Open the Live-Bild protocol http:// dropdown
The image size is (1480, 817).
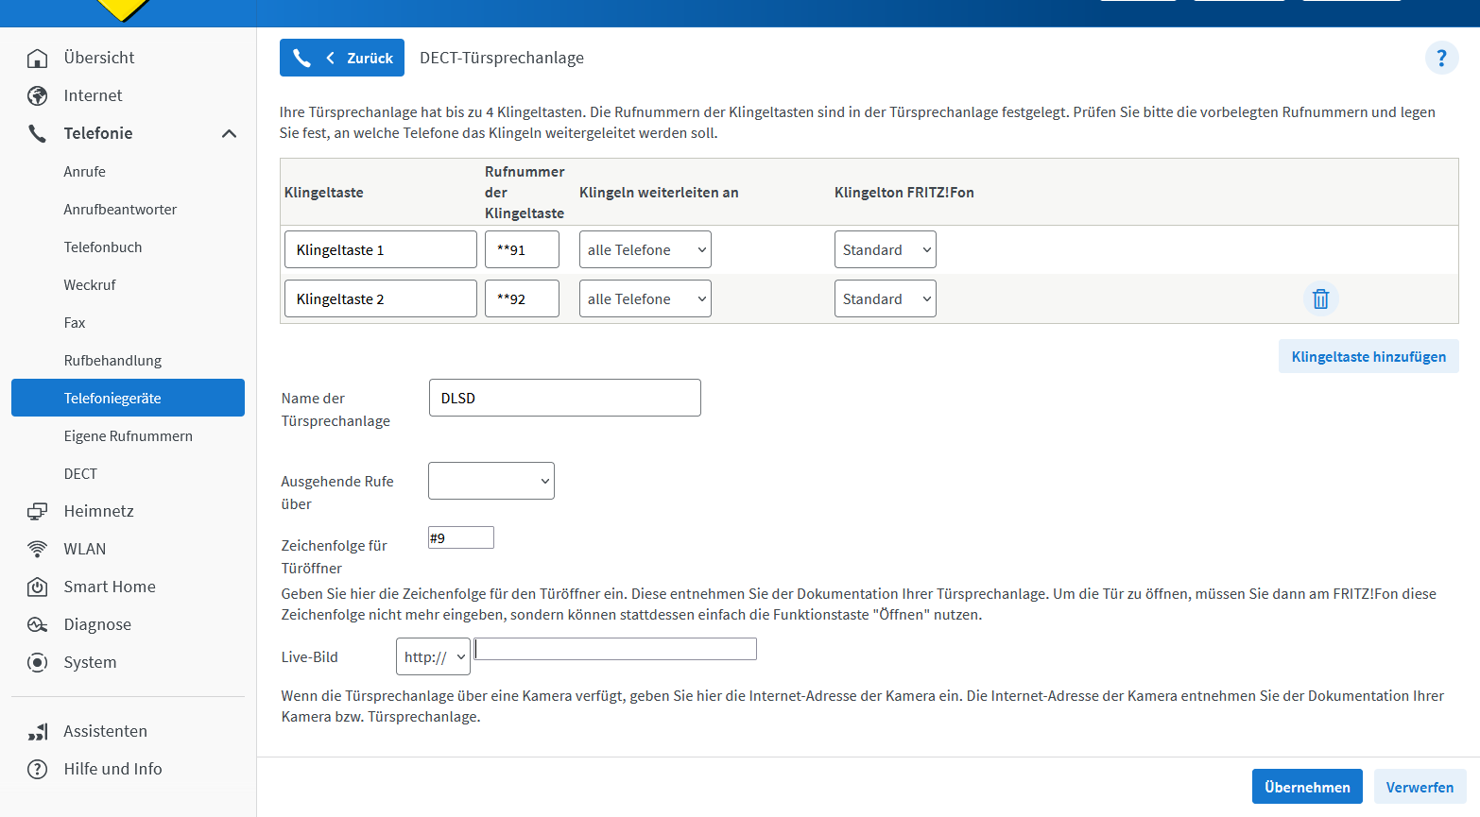(x=433, y=657)
